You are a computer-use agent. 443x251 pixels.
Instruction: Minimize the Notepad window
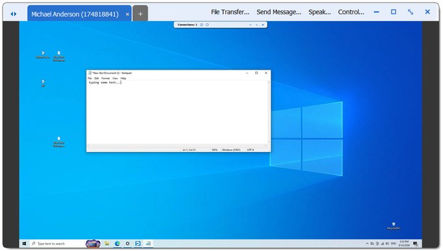point(247,73)
